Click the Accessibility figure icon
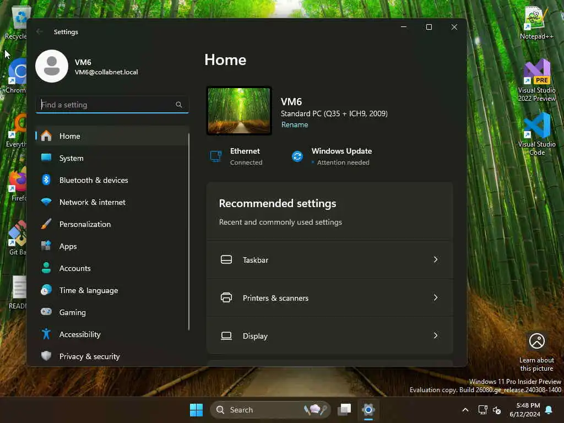564x423 pixels. (46, 334)
